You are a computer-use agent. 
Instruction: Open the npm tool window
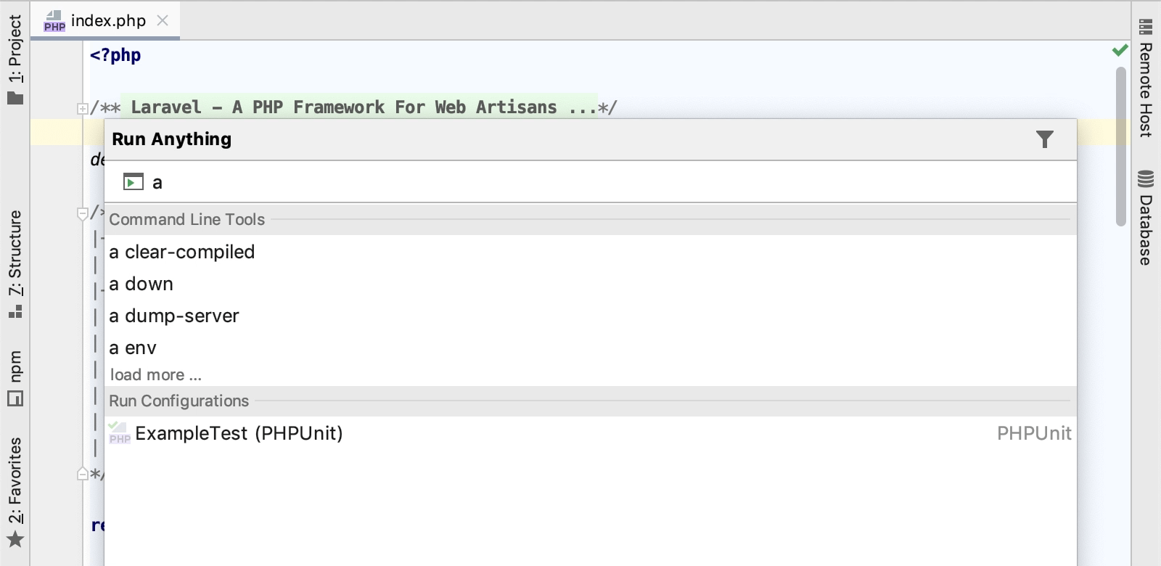[15, 378]
